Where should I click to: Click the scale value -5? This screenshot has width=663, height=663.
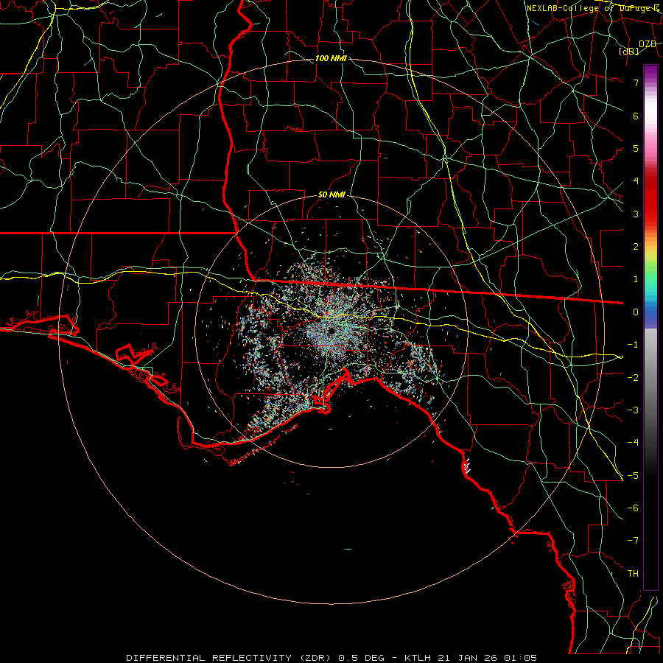pos(633,476)
